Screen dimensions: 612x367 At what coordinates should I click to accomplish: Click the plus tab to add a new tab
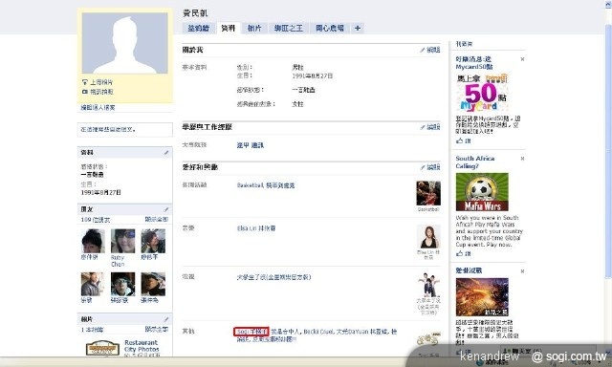(357, 28)
